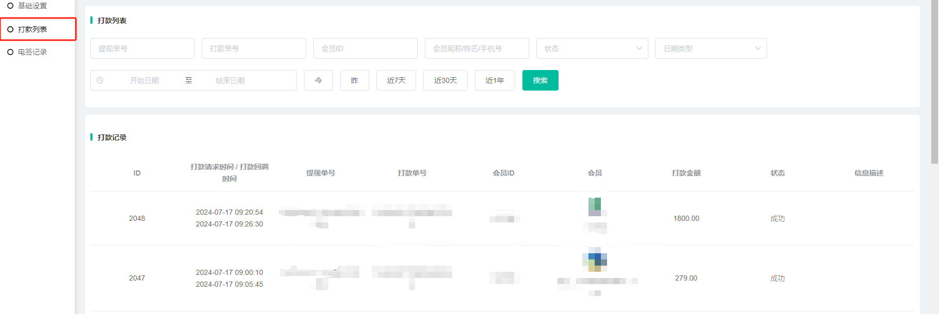Click the ID column header
The height and width of the screenshot is (314, 939).
[x=137, y=173]
